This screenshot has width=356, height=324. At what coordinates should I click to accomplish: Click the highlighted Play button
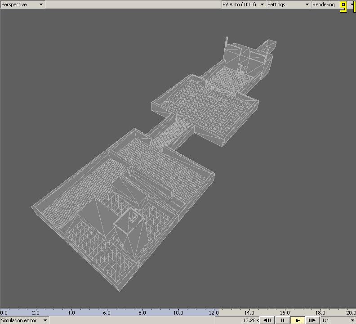(x=298, y=320)
